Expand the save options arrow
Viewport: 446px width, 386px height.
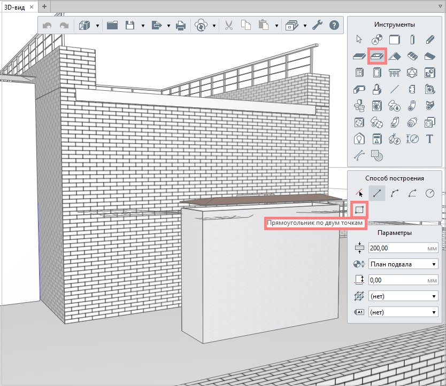tap(143, 26)
